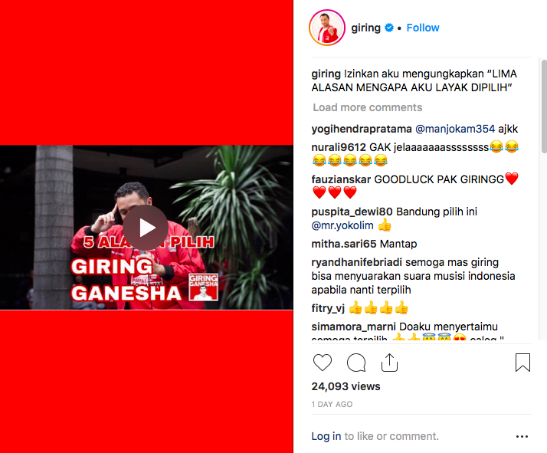Screen dimensions: 547x453
Task: Open ryandhanifebriadi commenter profile
Action: [x=356, y=262]
